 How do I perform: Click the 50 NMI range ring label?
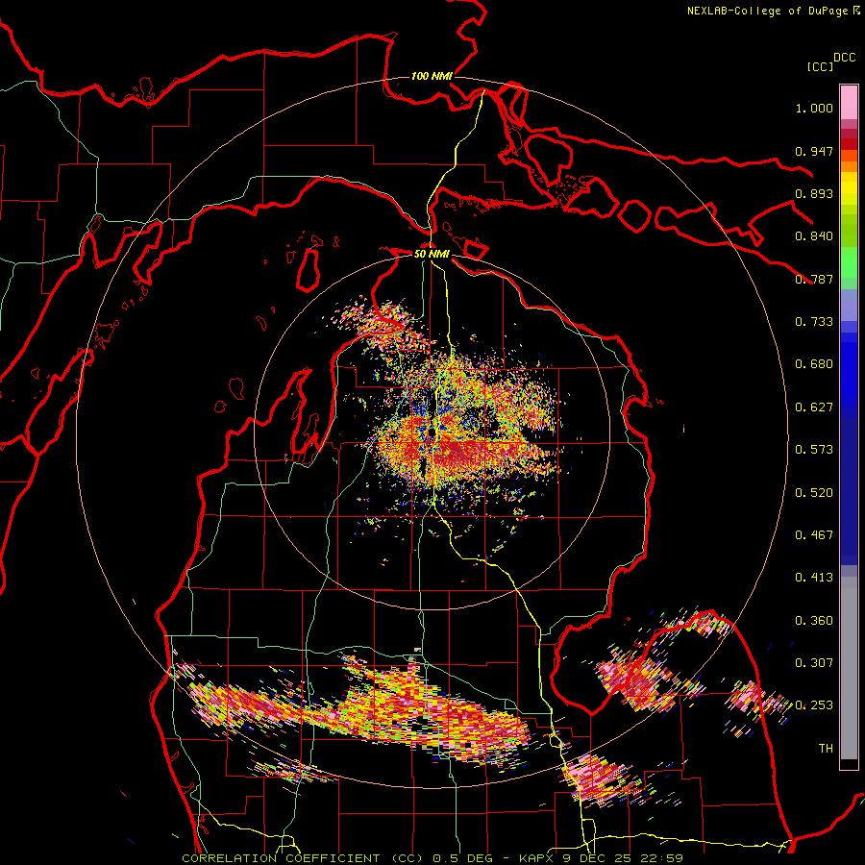pyautogui.click(x=432, y=254)
